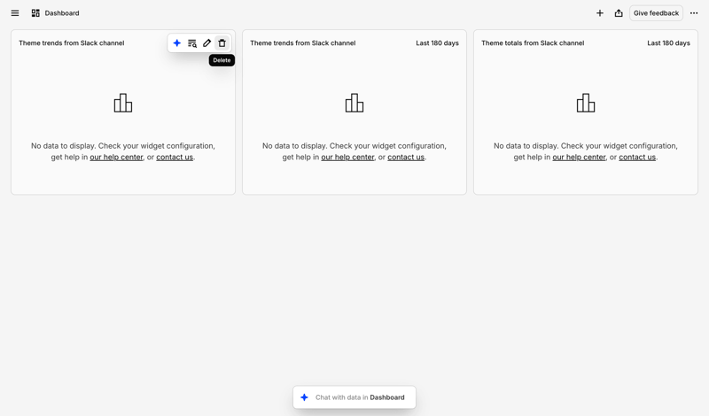Click contact us in the widget with toolbar
This screenshot has width=709, height=416.
(x=175, y=158)
